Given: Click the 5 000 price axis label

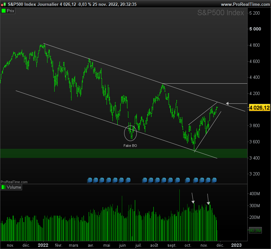Looking at the screenshot, I should pos(255,29).
